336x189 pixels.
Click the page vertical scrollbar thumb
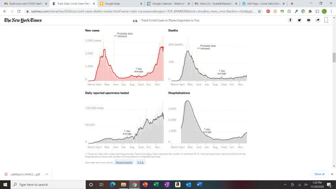[334, 57]
